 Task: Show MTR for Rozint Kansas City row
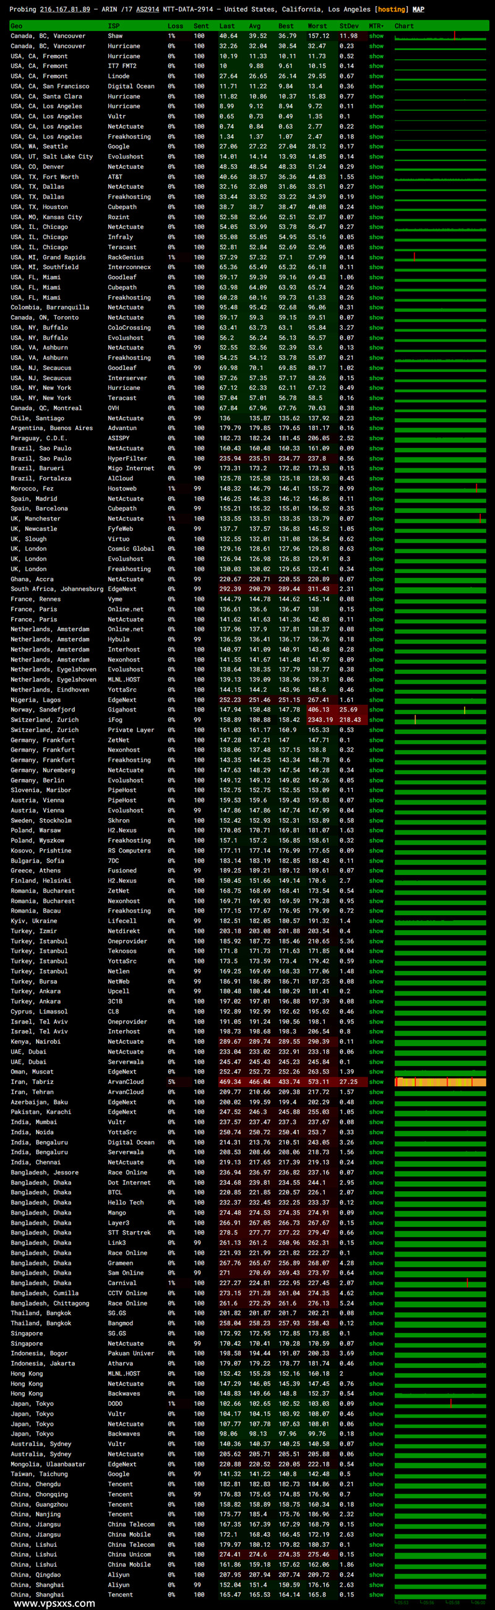pos(376,217)
